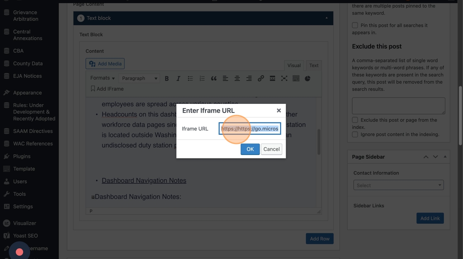
Task: Open Grievance Arbitration in sidebar
Action: point(25,16)
